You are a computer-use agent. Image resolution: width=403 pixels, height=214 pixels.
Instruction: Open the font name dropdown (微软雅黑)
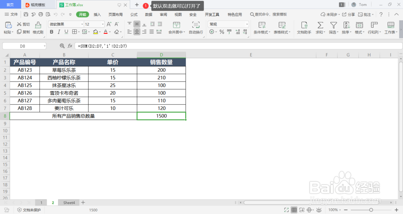click(x=82, y=24)
